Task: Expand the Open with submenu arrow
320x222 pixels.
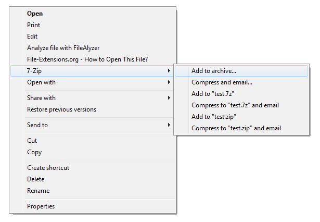Action: [169, 82]
